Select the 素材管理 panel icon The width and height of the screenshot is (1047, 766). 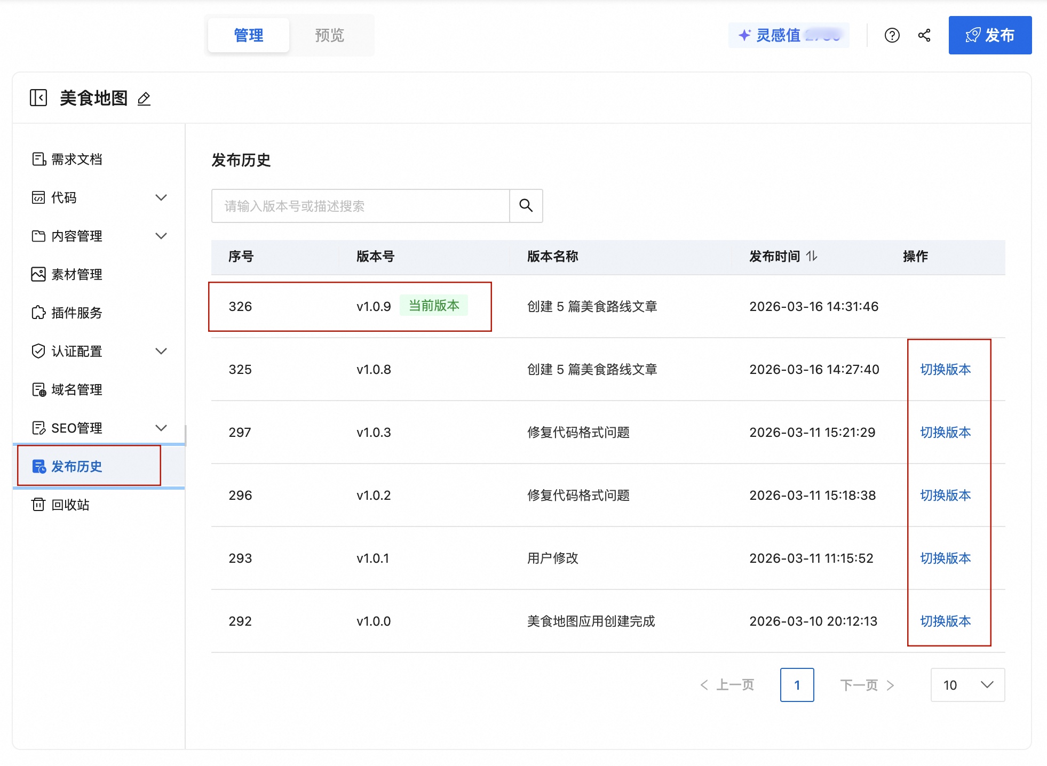[x=38, y=274]
